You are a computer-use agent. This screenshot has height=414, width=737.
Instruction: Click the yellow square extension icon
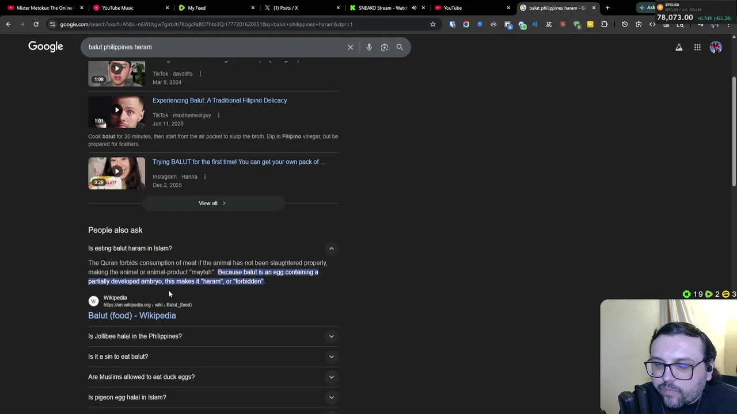point(590,24)
